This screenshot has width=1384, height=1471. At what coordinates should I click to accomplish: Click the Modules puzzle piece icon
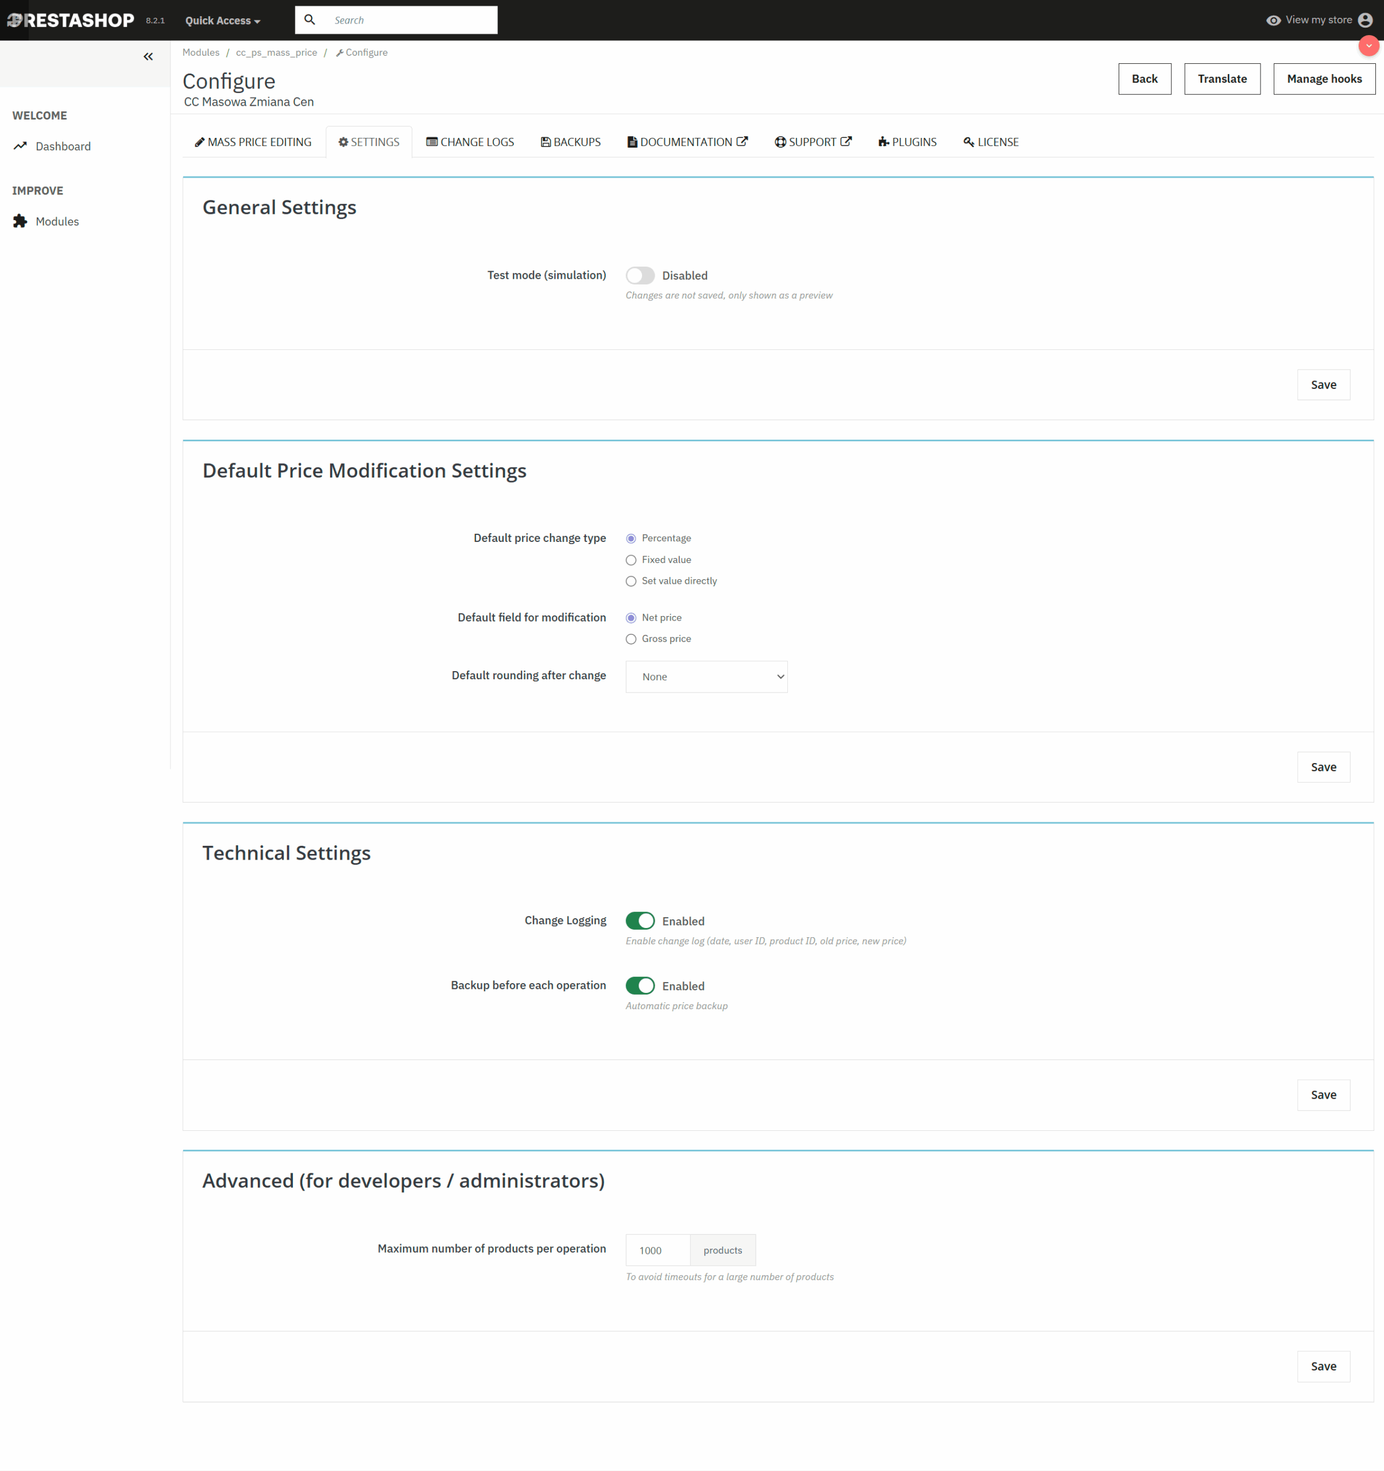click(20, 221)
